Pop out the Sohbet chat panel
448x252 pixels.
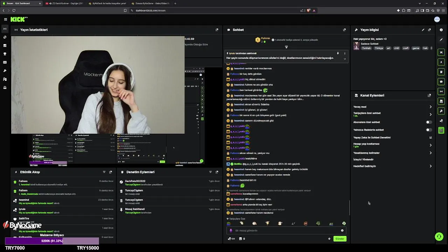(x=344, y=30)
